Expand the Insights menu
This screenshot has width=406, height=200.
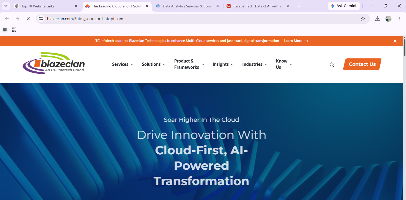coord(223,64)
